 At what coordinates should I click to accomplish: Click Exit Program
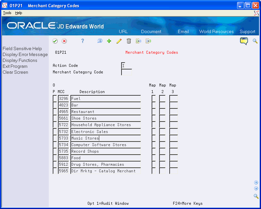15,66
